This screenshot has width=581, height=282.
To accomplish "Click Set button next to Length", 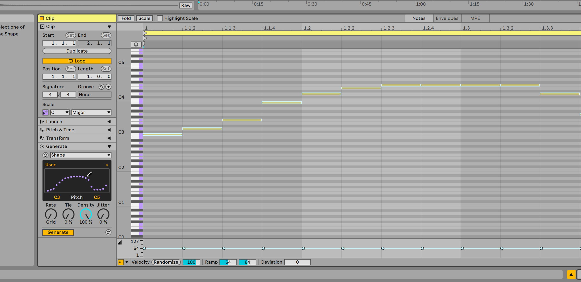I will 106,69.
